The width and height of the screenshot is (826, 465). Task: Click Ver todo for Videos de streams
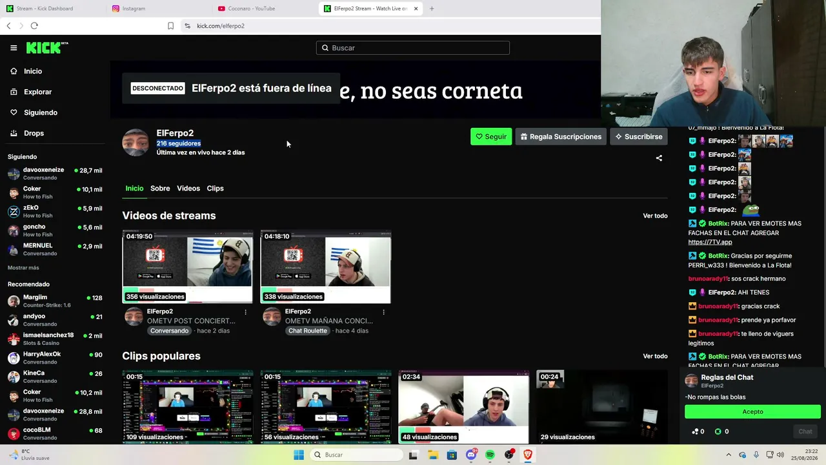(x=655, y=216)
